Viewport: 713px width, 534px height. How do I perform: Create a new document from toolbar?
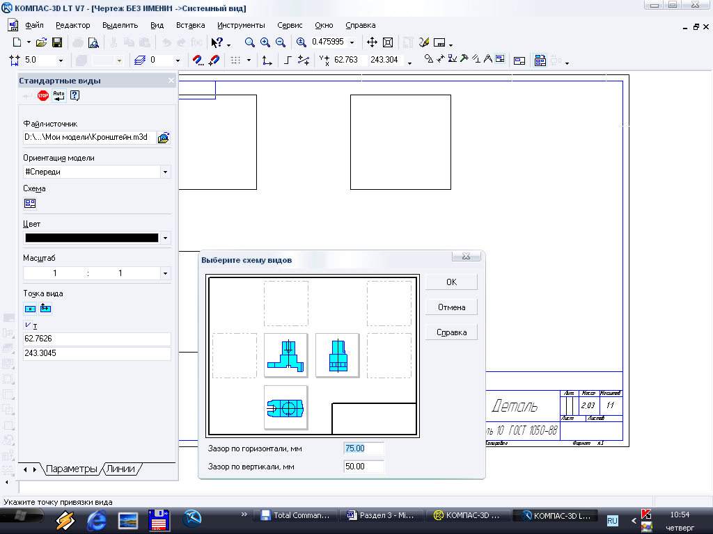pos(17,42)
